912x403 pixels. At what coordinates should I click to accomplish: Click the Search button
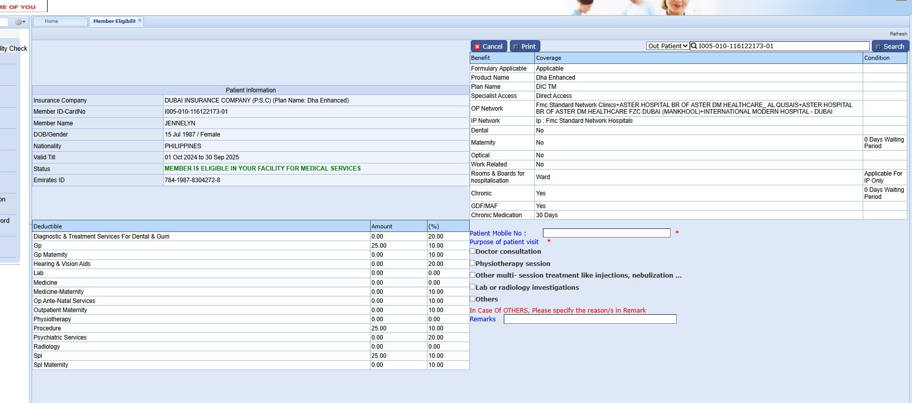[890, 46]
